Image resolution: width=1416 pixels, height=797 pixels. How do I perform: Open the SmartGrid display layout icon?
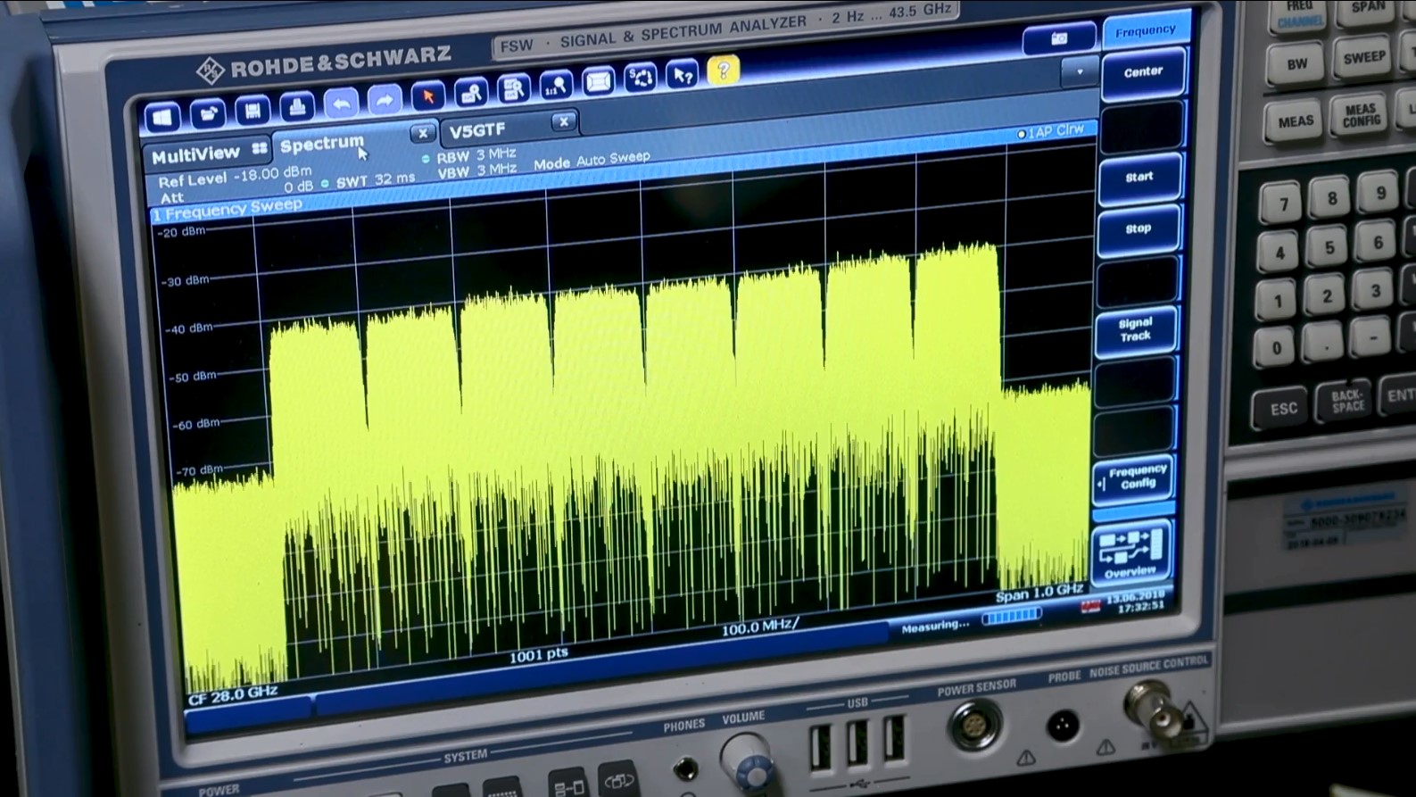click(x=598, y=82)
